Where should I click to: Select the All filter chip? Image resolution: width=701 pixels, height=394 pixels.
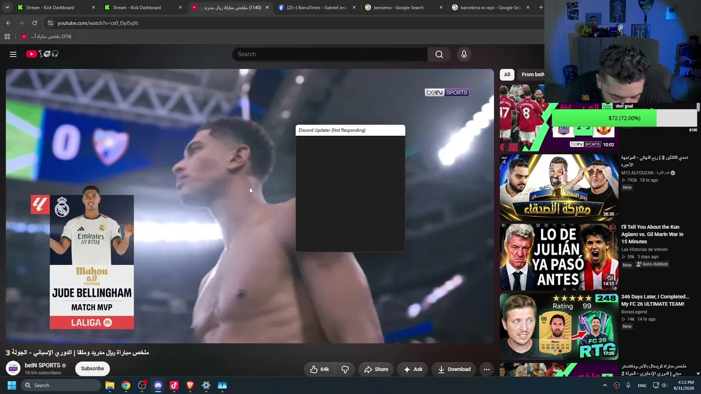pos(507,74)
